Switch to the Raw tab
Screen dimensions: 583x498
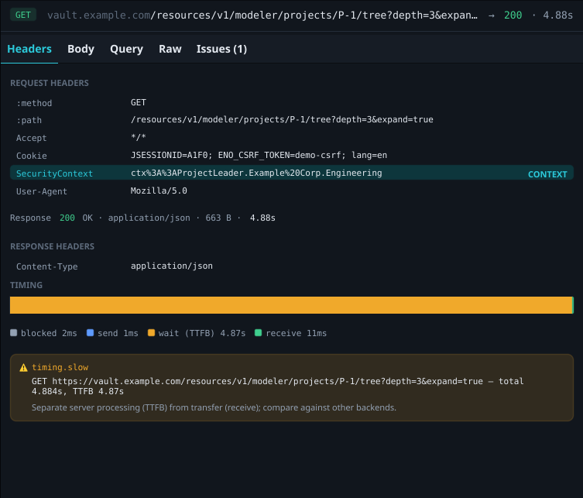tap(170, 49)
